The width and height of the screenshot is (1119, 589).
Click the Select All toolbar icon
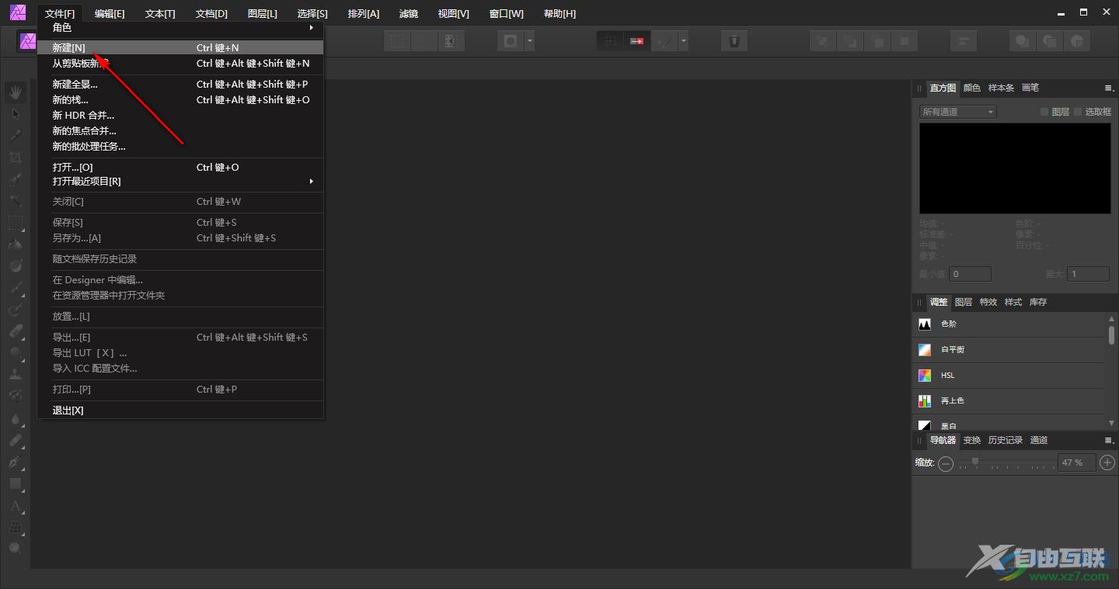(398, 41)
